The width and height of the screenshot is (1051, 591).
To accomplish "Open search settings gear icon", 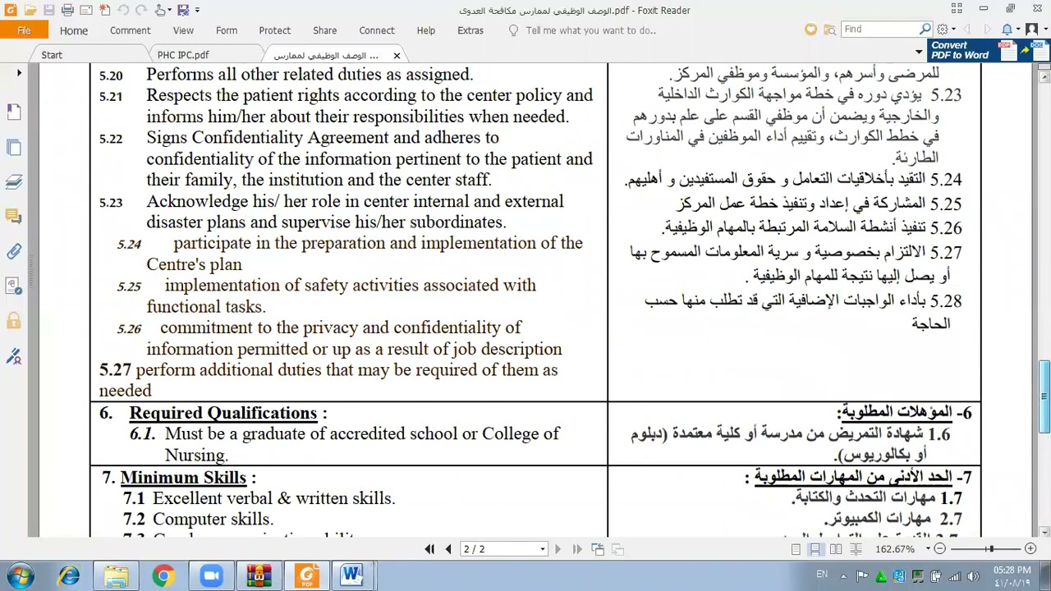I will click(942, 30).
